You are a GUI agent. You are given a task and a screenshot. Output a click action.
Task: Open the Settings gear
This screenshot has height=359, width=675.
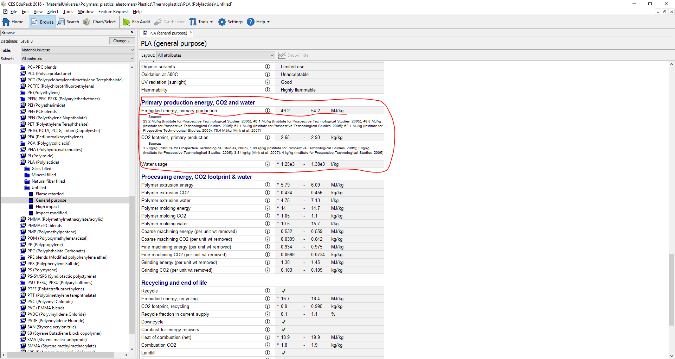tap(230, 22)
